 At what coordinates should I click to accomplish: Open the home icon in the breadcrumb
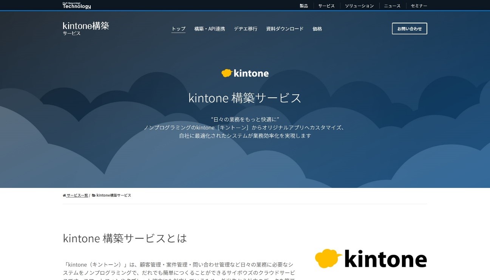[64, 195]
